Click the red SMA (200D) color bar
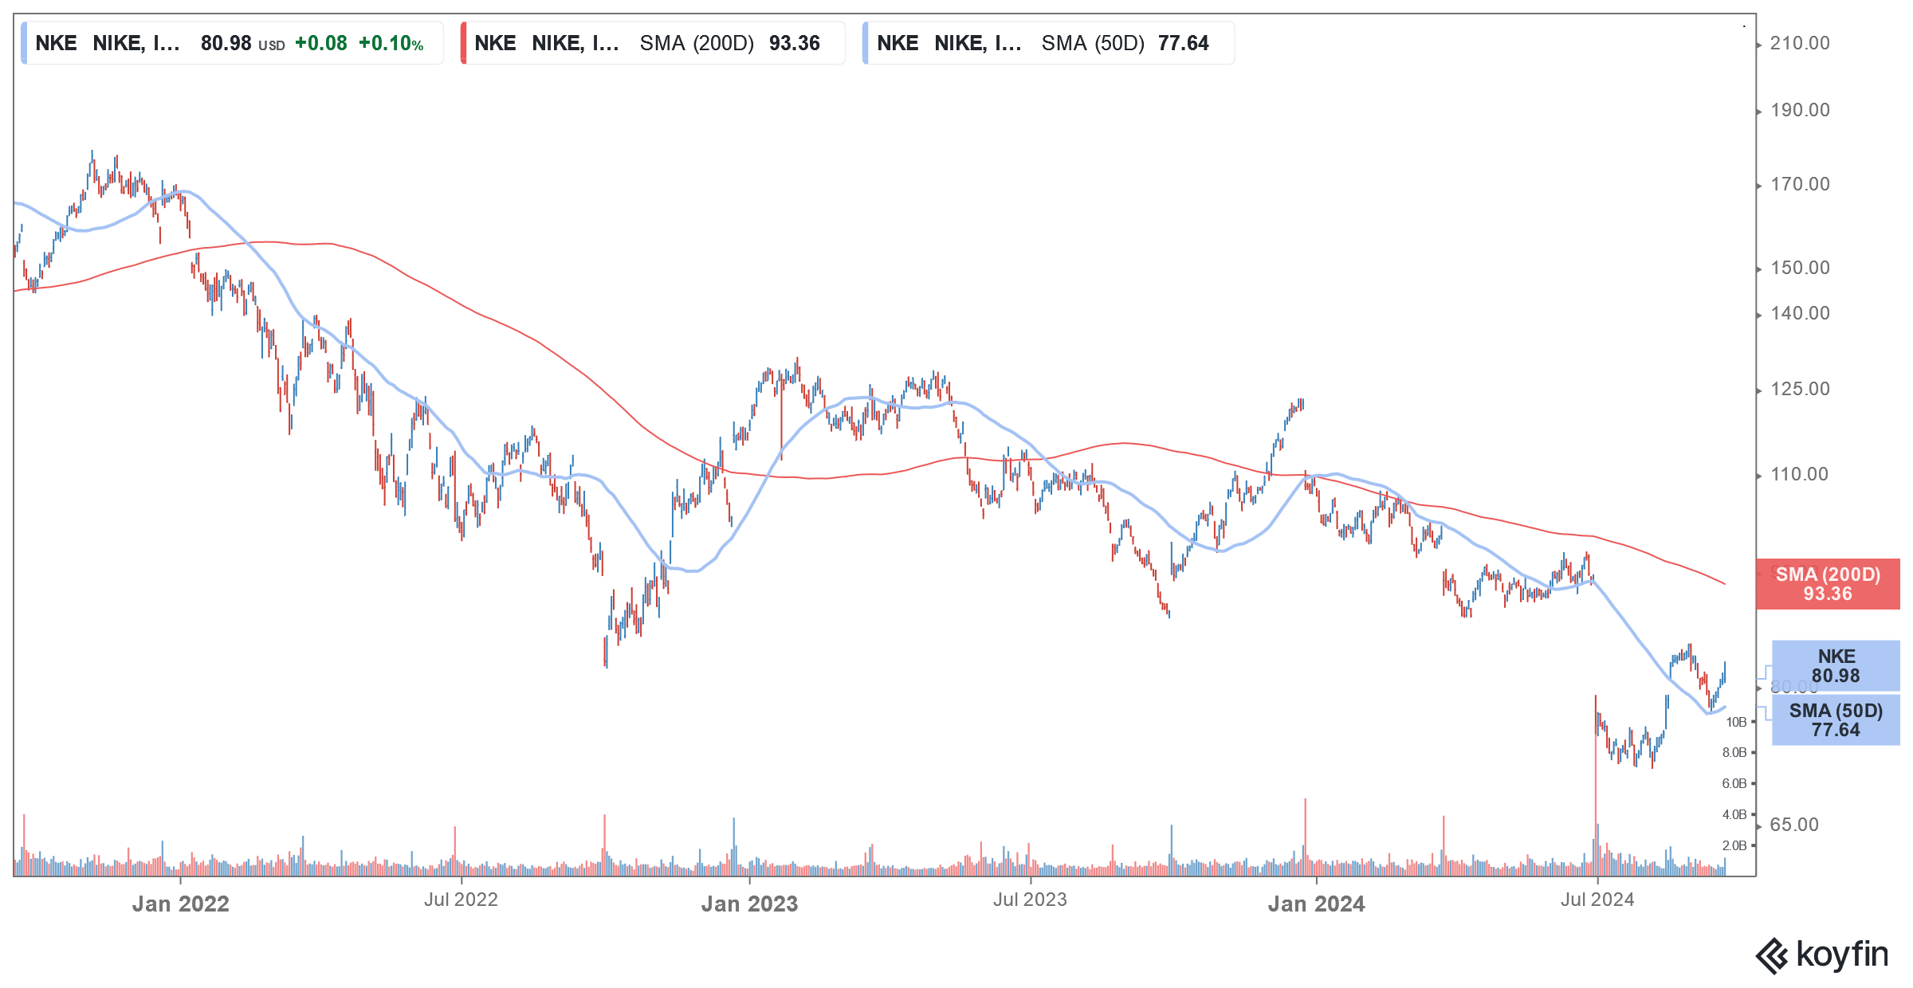This screenshot has width=1913, height=988. pyautogui.click(x=463, y=43)
